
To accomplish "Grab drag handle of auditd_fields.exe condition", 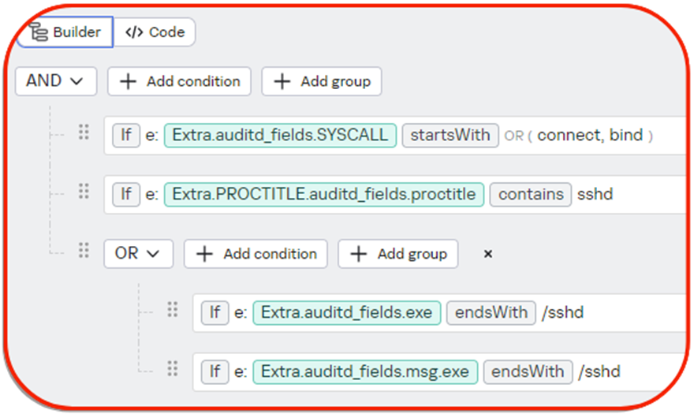I will tap(172, 310).
